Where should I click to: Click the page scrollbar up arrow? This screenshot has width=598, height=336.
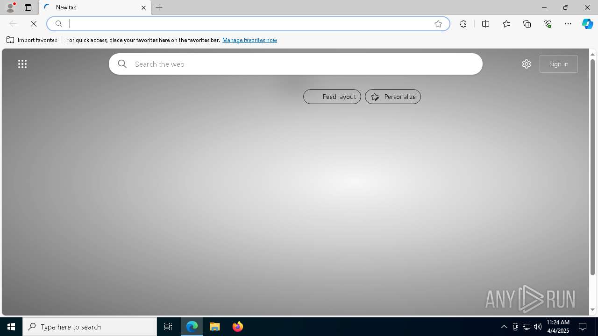pos(593,55)
